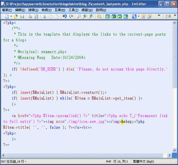Screen dimensions: 178x165
Task: Open the 視窗(W) menu
Action: click(87, 10)
